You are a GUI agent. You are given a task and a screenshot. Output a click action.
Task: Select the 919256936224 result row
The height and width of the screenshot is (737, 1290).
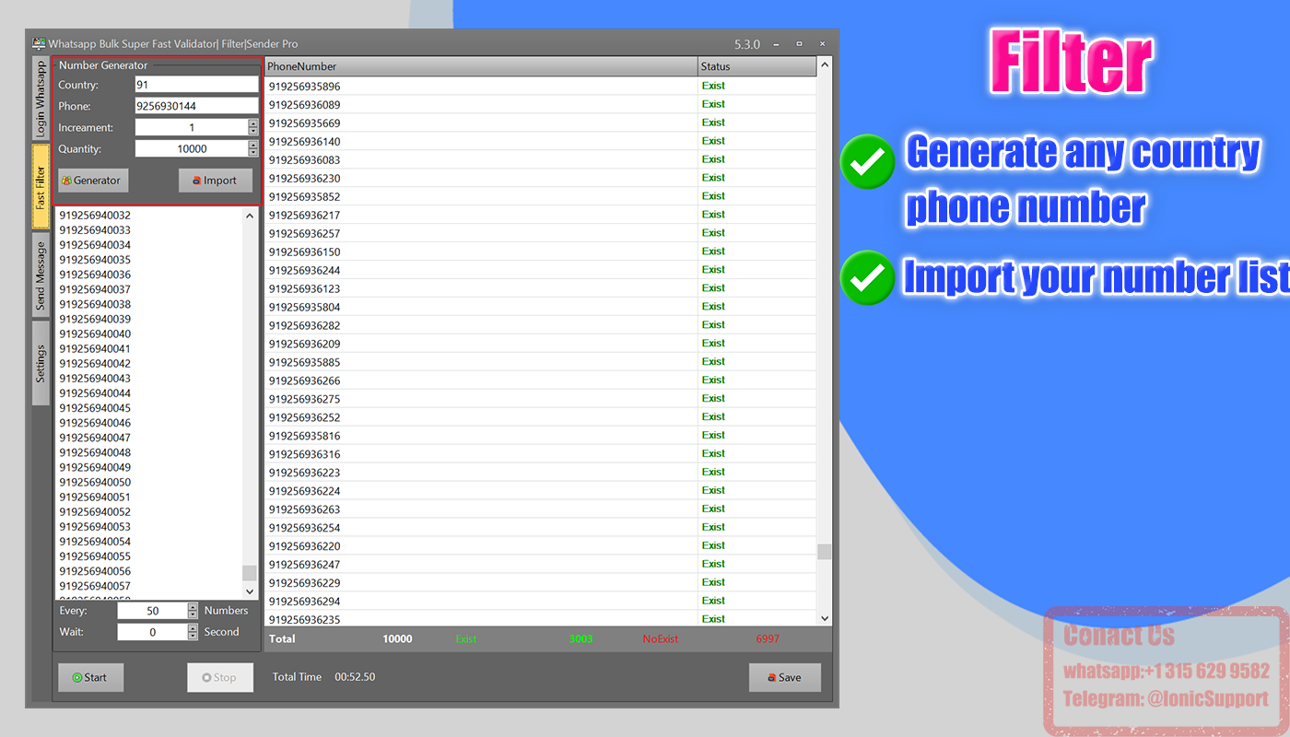(540, 491)
